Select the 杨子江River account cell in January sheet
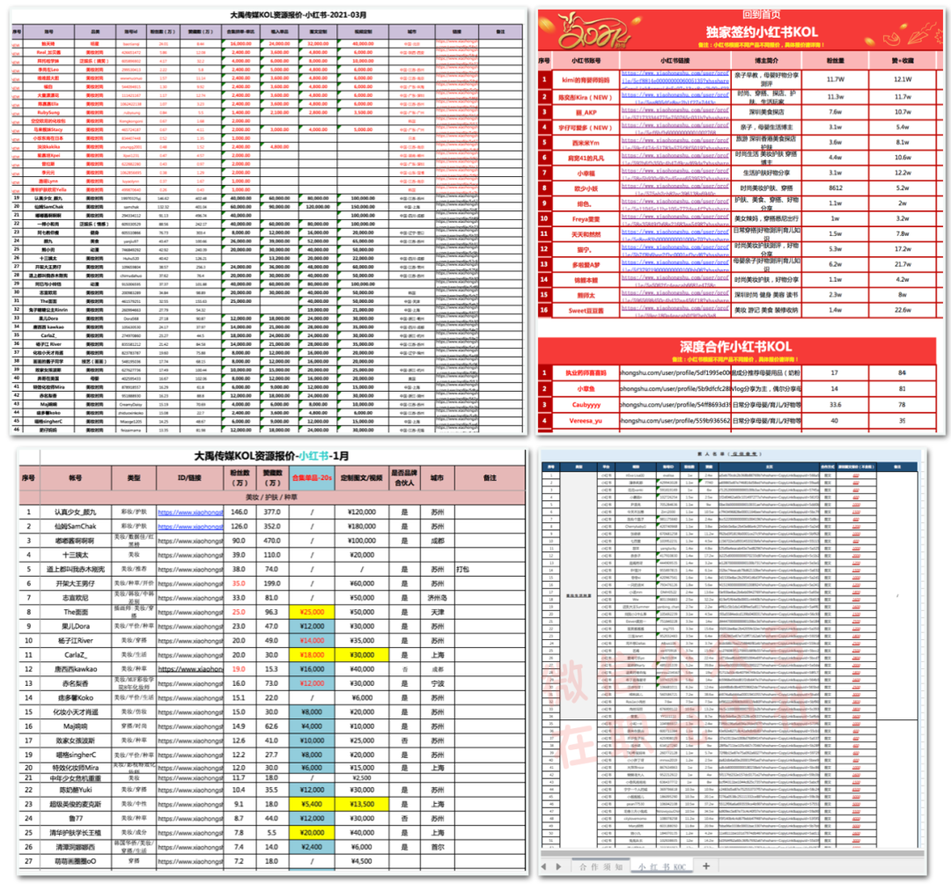 (x=75, y=641)
